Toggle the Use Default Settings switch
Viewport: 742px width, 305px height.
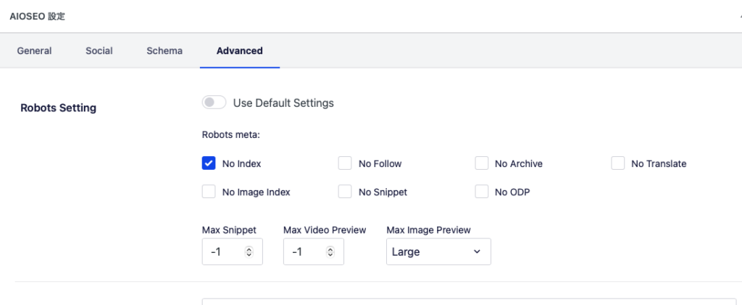[214, 103]
